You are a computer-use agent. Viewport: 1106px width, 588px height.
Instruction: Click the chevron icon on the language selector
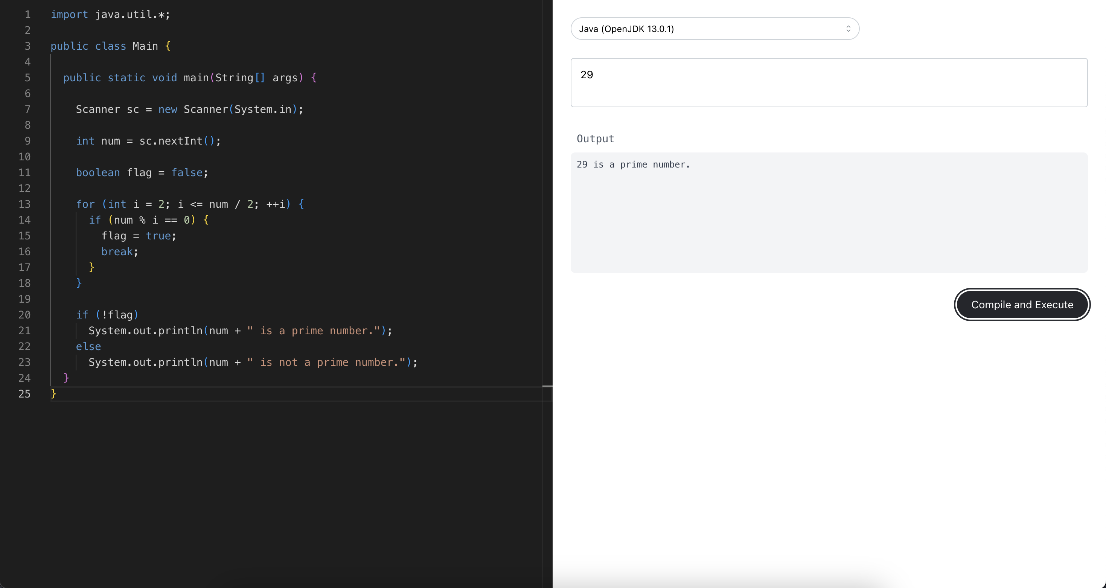pos(849,29)
